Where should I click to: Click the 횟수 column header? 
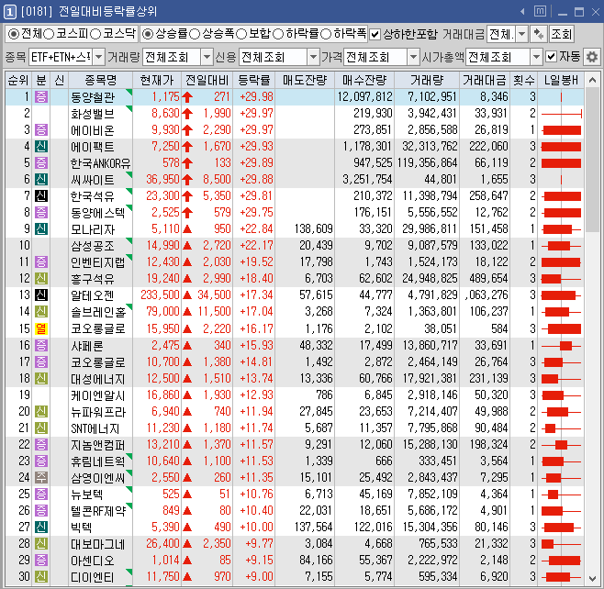click(524, 80)
